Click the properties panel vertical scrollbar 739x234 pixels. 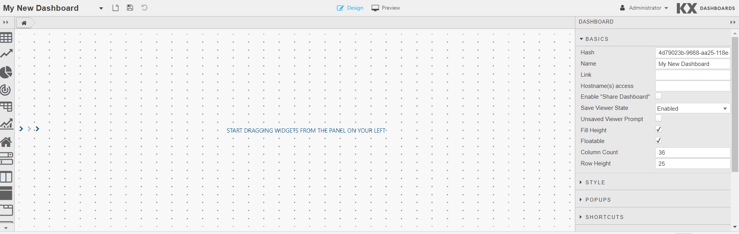coord(735,104)
